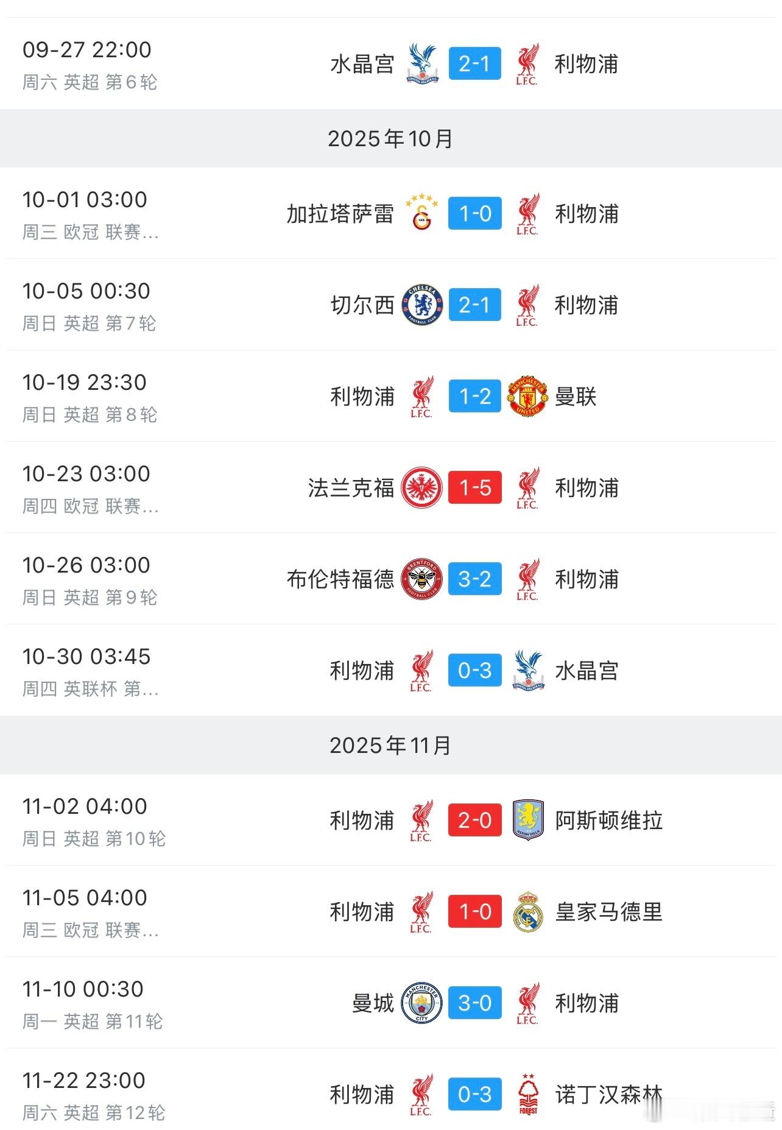Tap the Aston Villa crest
This screenshot has width=782, height=1130.
(528, 820)
